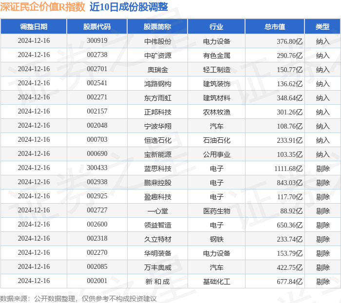The width and height of the screenshot is (341, 303).
Task: Click stock name 鸿路钢构
Action: pyautogui.click(x=158, y=84)
